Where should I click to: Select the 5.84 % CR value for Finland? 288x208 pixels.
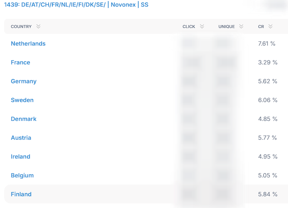pos(268,194)
